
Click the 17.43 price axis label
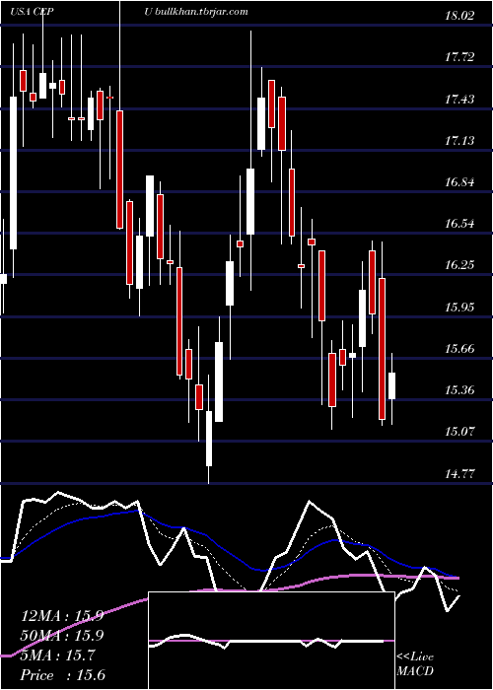tap(459, 99)
